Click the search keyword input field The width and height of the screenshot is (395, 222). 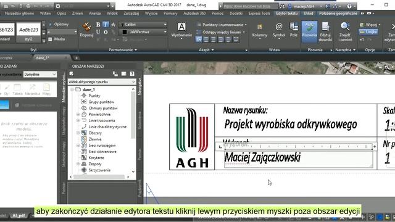click(250, 6)
